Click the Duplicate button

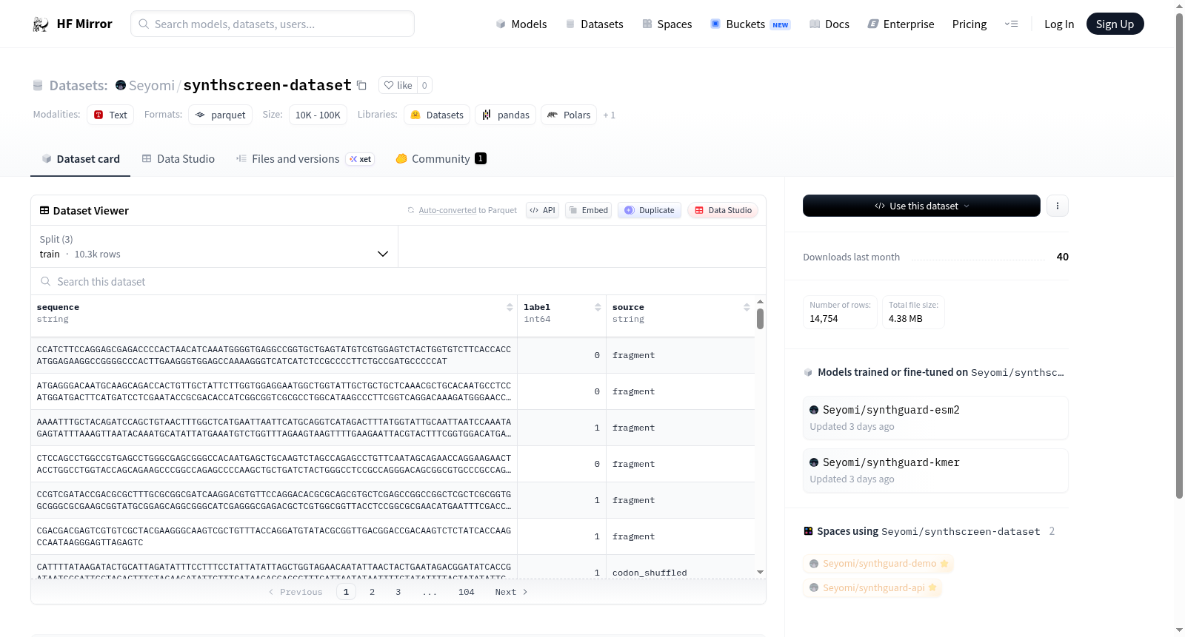click(650, 210)
